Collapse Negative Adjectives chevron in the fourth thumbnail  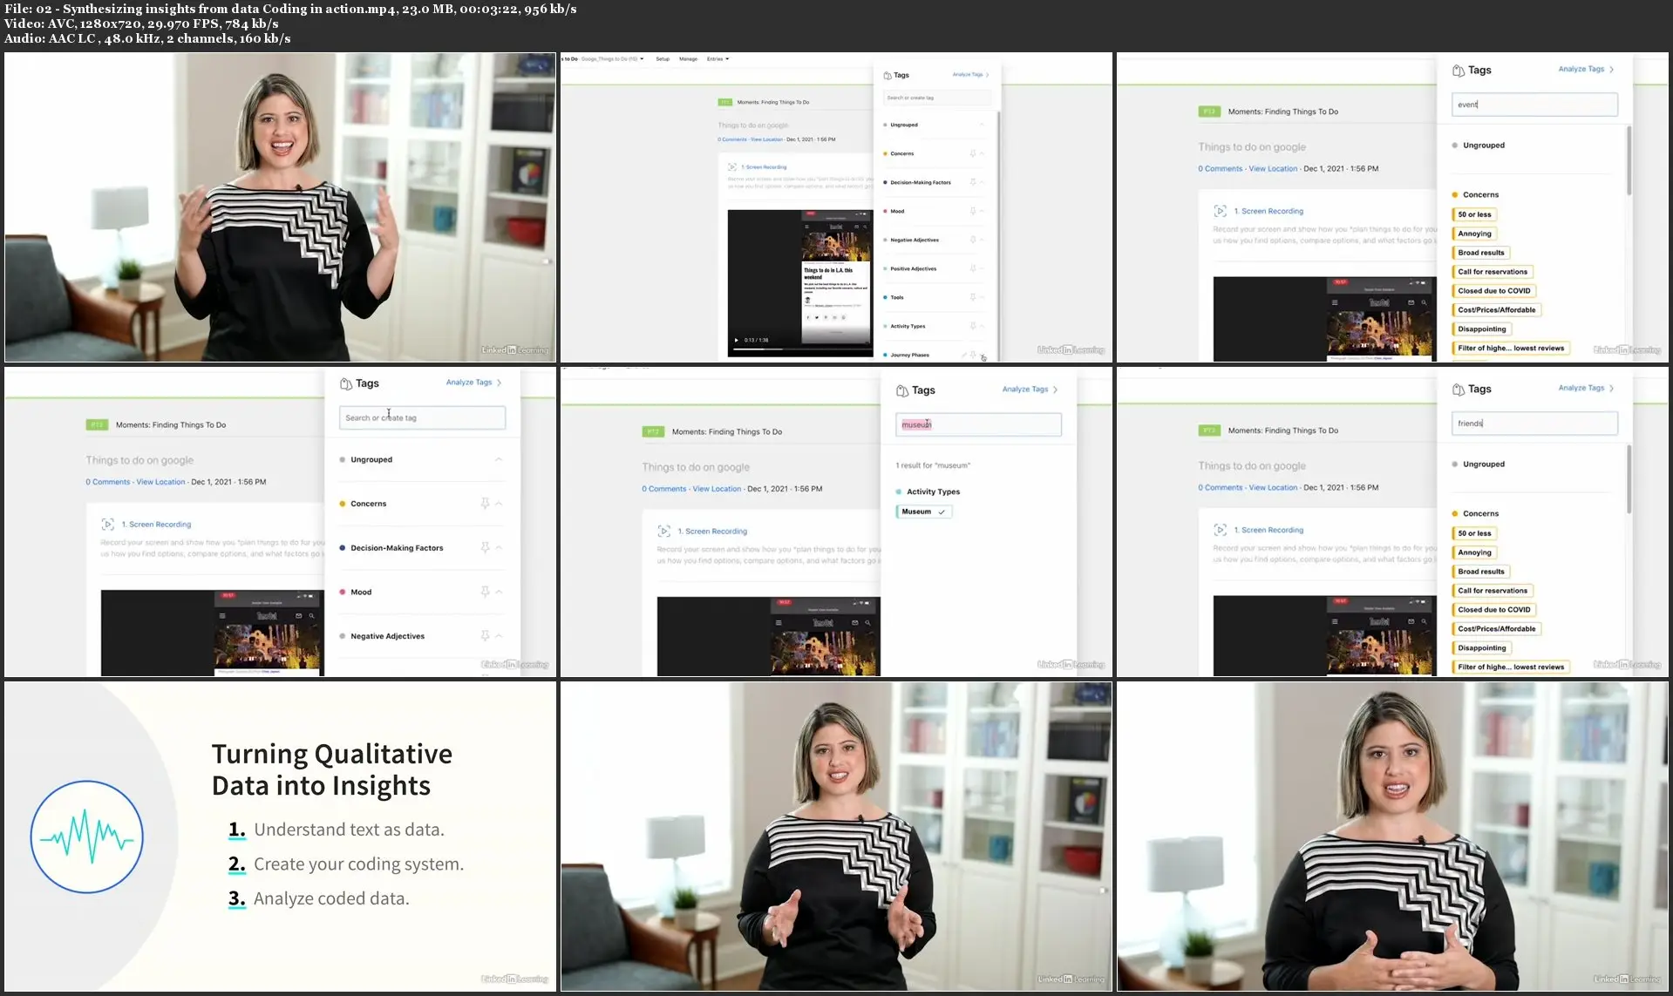pyautogui.click(x=499, y=636)
